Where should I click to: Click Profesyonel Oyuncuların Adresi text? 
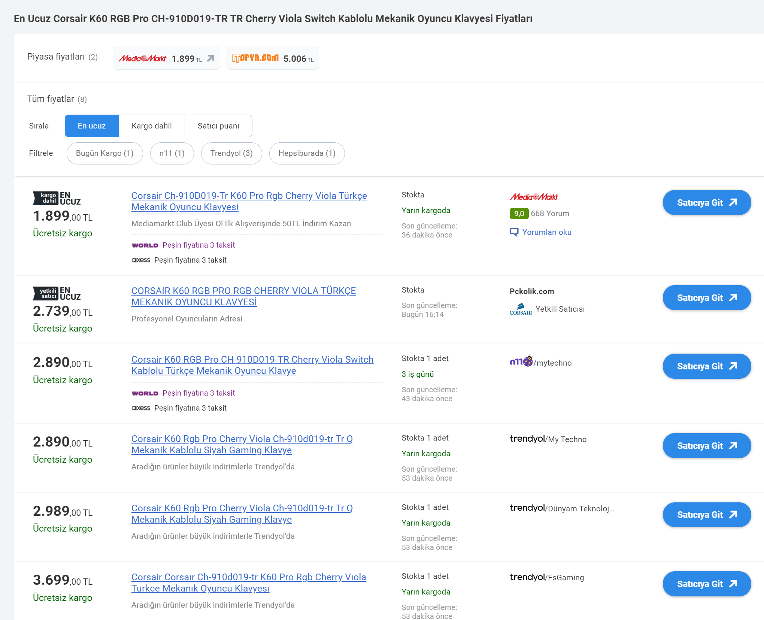pyautogui.click(x=187, y=319)
